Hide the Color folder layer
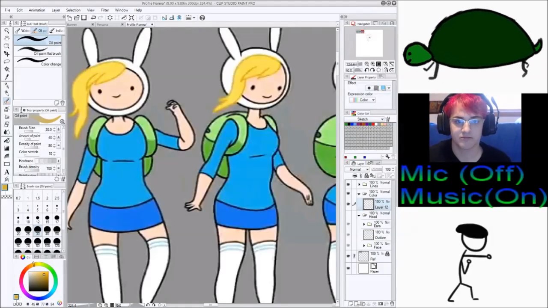Viewport: 548px width, 308px height. click(348, 193)
